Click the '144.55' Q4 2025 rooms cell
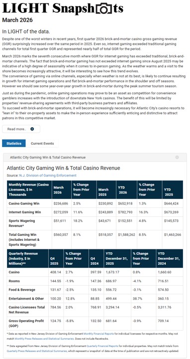This screenshot has height=359, width=190. [x=56, y=281]
